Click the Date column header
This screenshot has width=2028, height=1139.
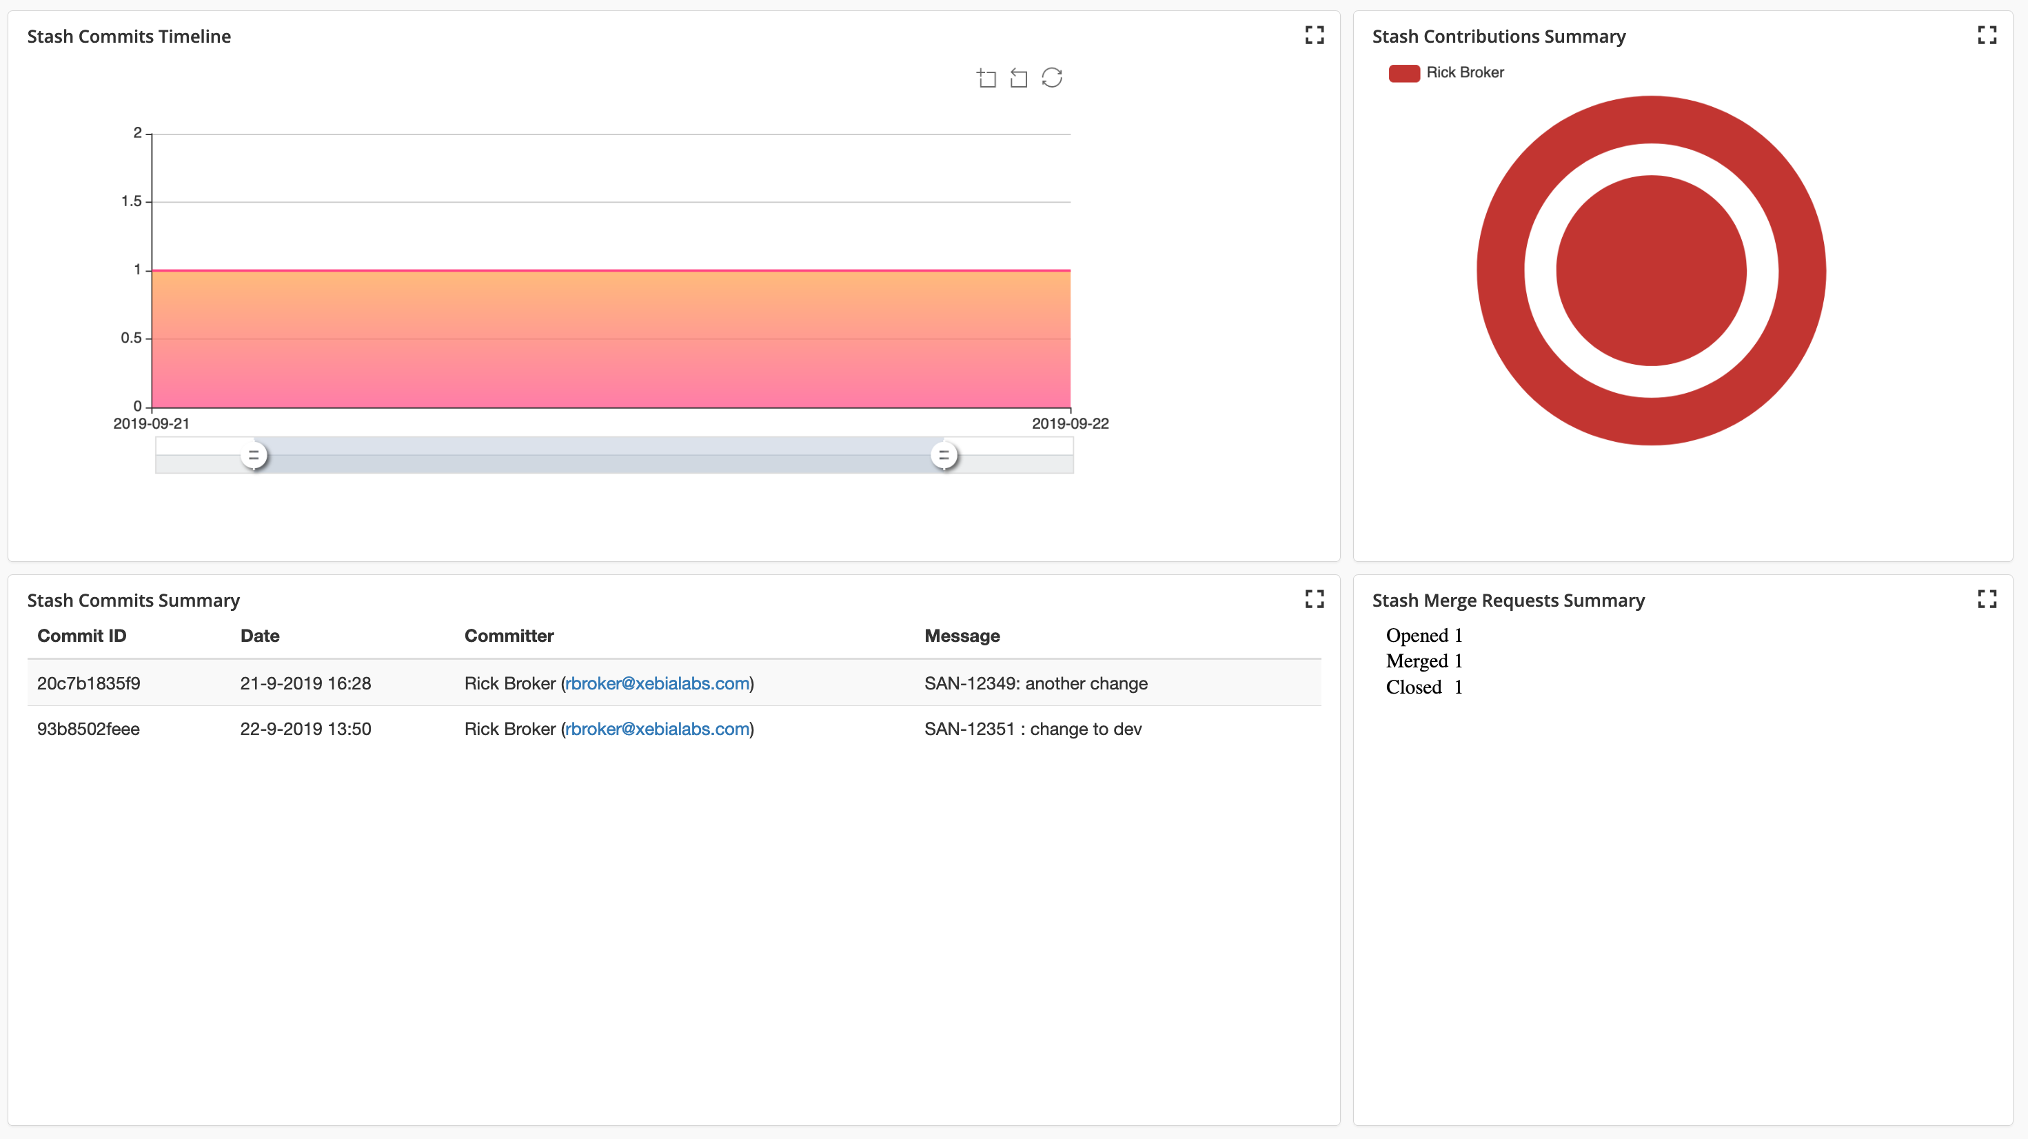260,636
